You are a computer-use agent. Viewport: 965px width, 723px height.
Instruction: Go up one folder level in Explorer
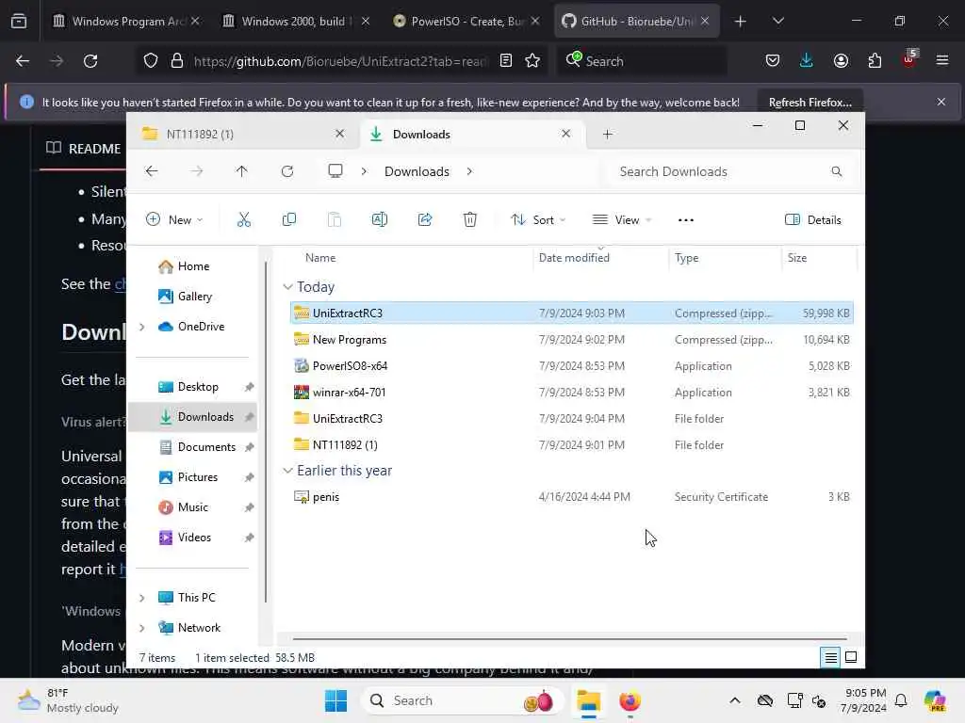[241, 171]
